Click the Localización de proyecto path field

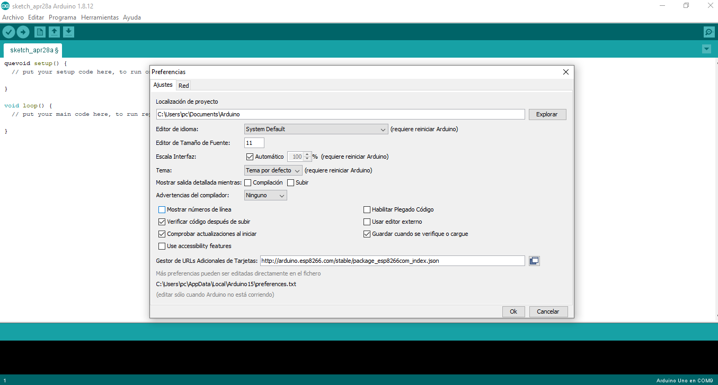tap(340, 114)
